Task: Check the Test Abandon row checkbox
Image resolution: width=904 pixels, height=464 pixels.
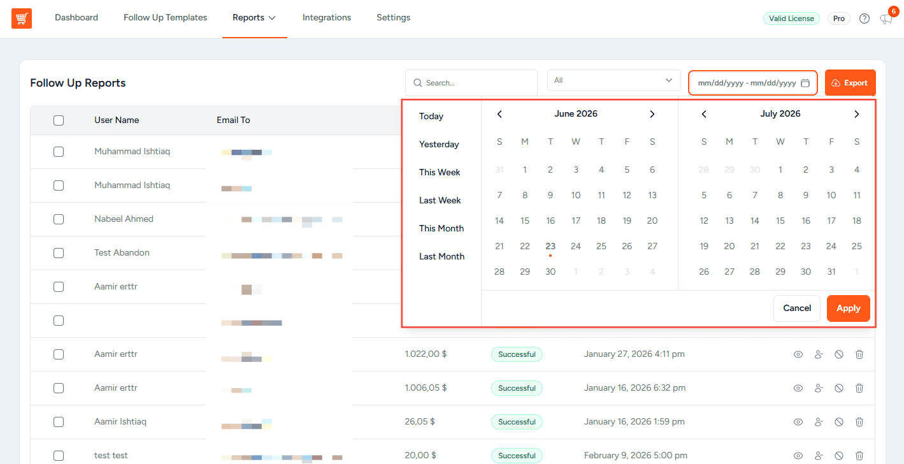Action: (59, 253)
